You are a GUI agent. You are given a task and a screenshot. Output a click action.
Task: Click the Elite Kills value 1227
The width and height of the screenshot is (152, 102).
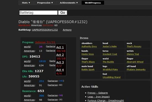(x=39, y=71)
